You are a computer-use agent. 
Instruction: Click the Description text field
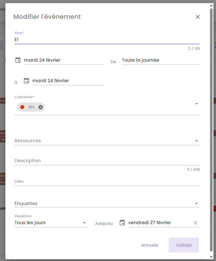pyautogui.click(x=107, y=161)
